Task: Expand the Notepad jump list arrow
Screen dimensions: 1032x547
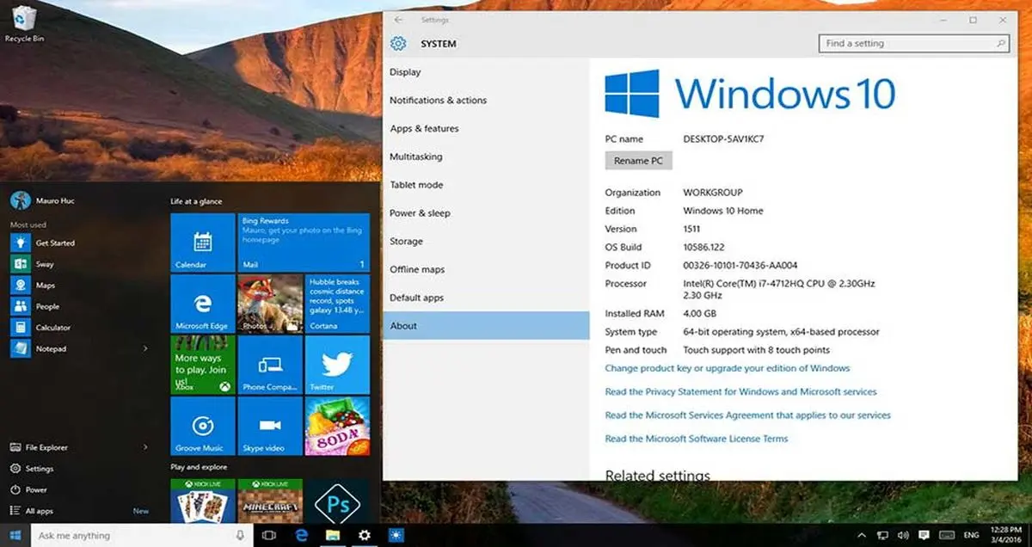Action: click(145, 349)
